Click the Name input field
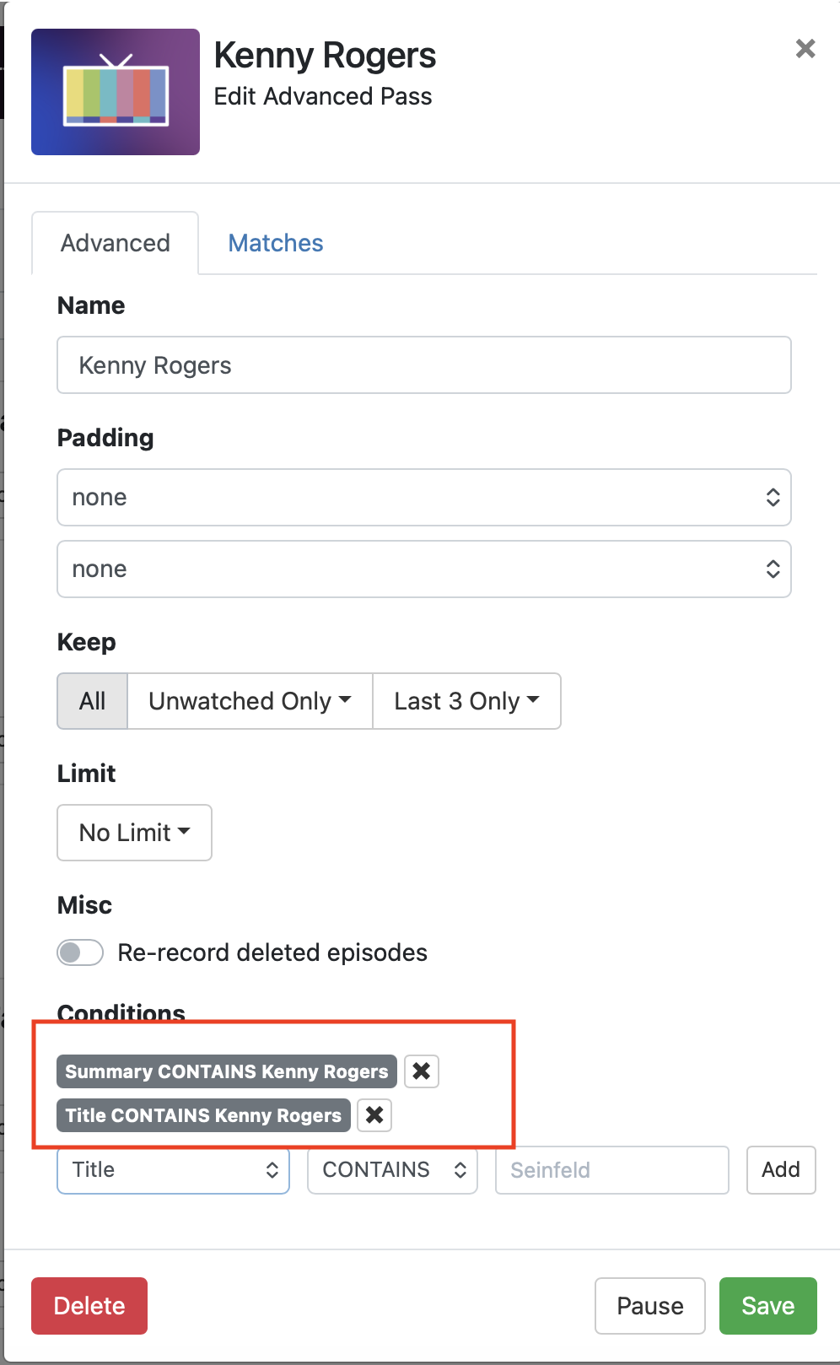 coord(423,365)
